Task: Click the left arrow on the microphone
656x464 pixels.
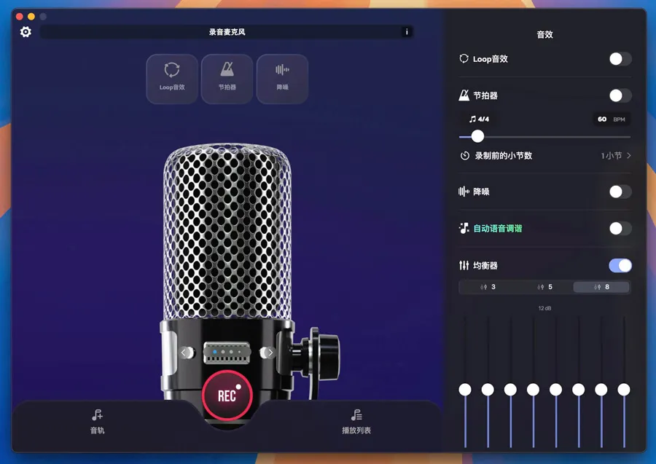Action: coord(187,353)
